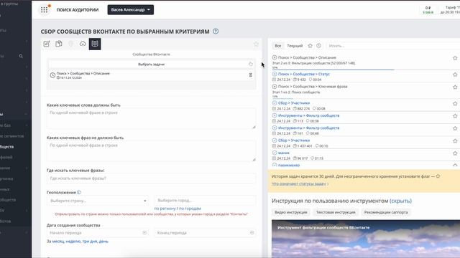
Task: Open the мании task result
Action: tap(284, 153)
